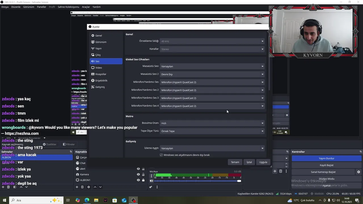
Task: Click the settings dialog vertical scrollbar
Action: [269, 61]
